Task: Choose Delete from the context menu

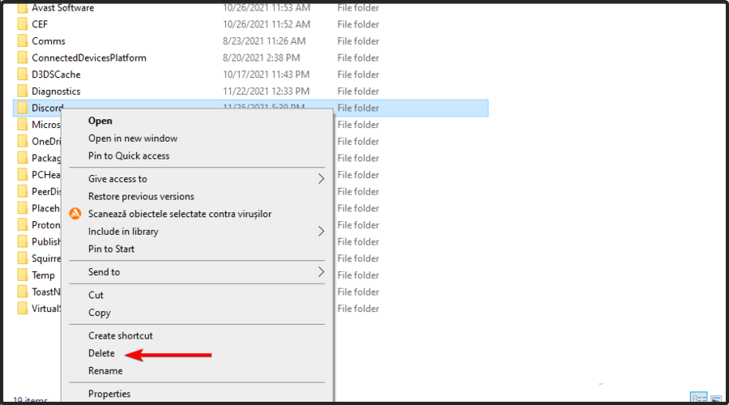Action: coord(102,353)
